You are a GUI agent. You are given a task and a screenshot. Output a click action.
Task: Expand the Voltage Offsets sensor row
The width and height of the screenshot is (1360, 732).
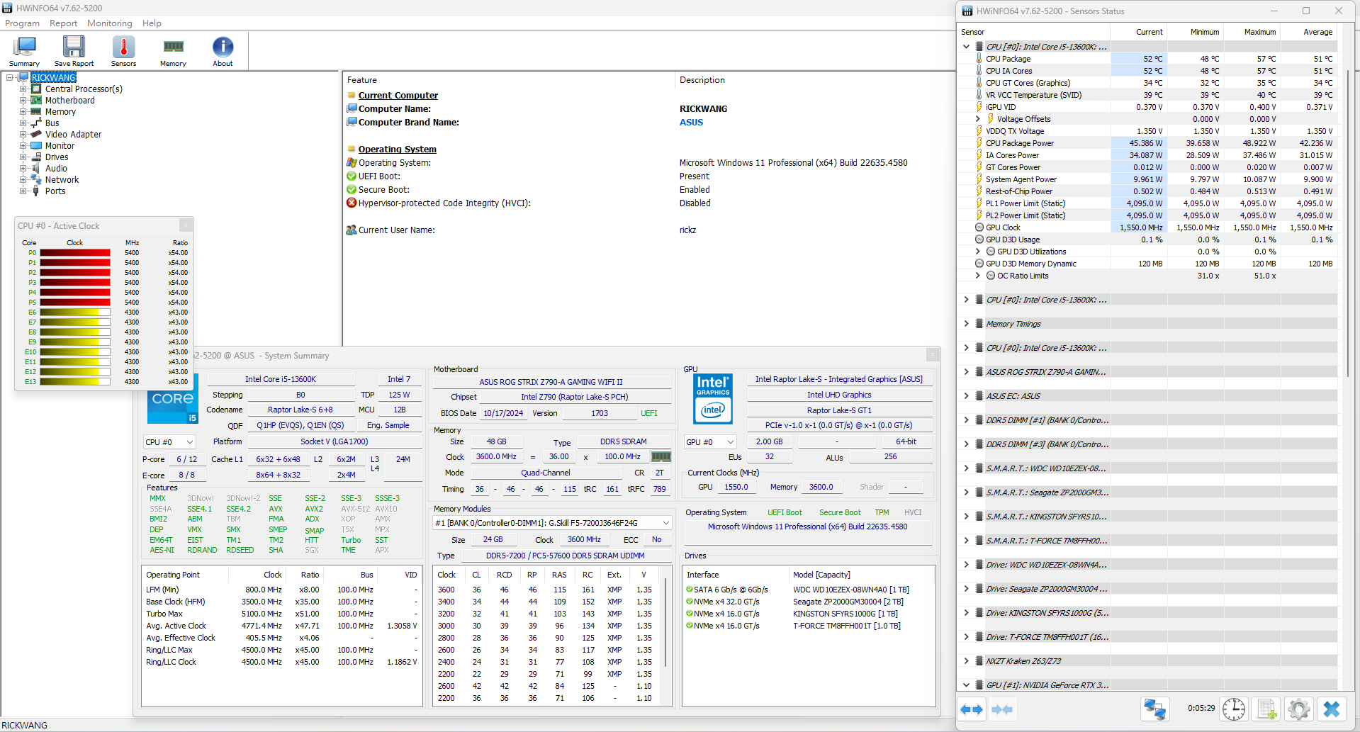(x=978, y=119)
